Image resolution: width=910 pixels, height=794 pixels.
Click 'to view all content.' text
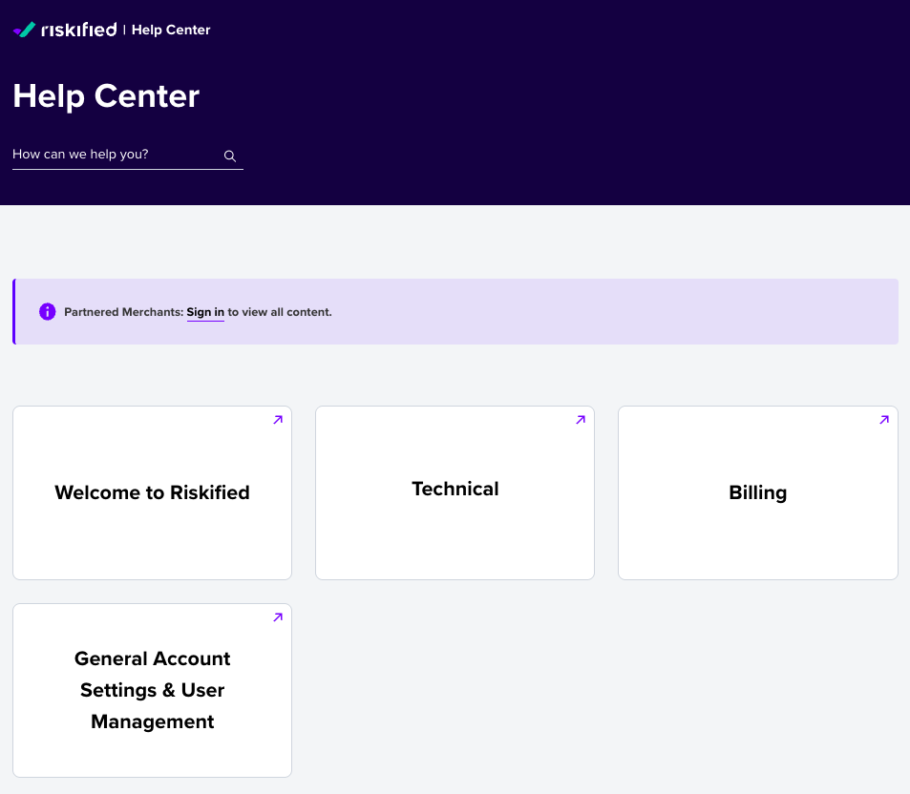tap(280, 312)
